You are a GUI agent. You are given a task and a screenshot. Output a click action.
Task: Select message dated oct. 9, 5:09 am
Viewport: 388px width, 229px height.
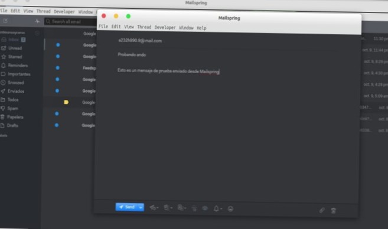pyautogui.click(x=376, y=96)
